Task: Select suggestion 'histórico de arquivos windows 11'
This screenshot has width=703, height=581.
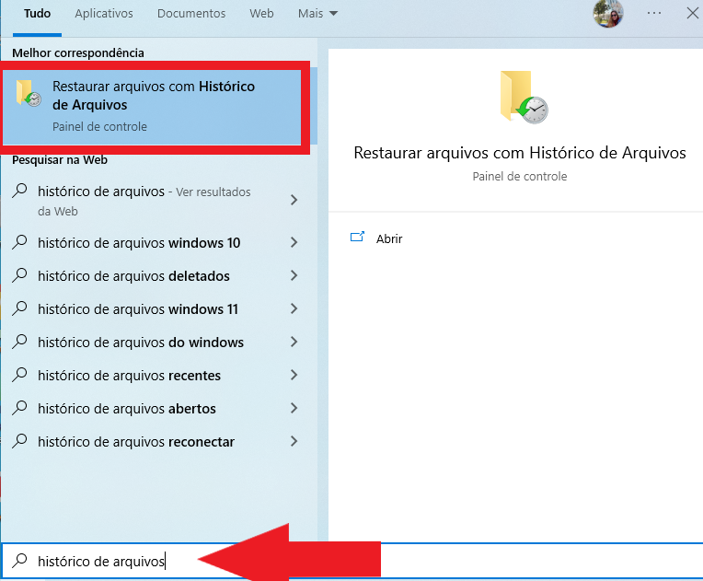Action: [155, 309]
